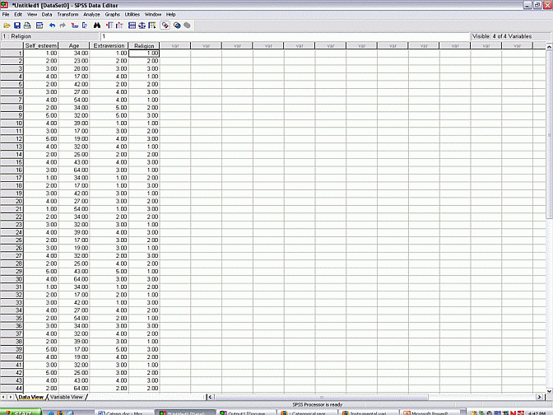Click the Insert Variable icon

point(119,26)
